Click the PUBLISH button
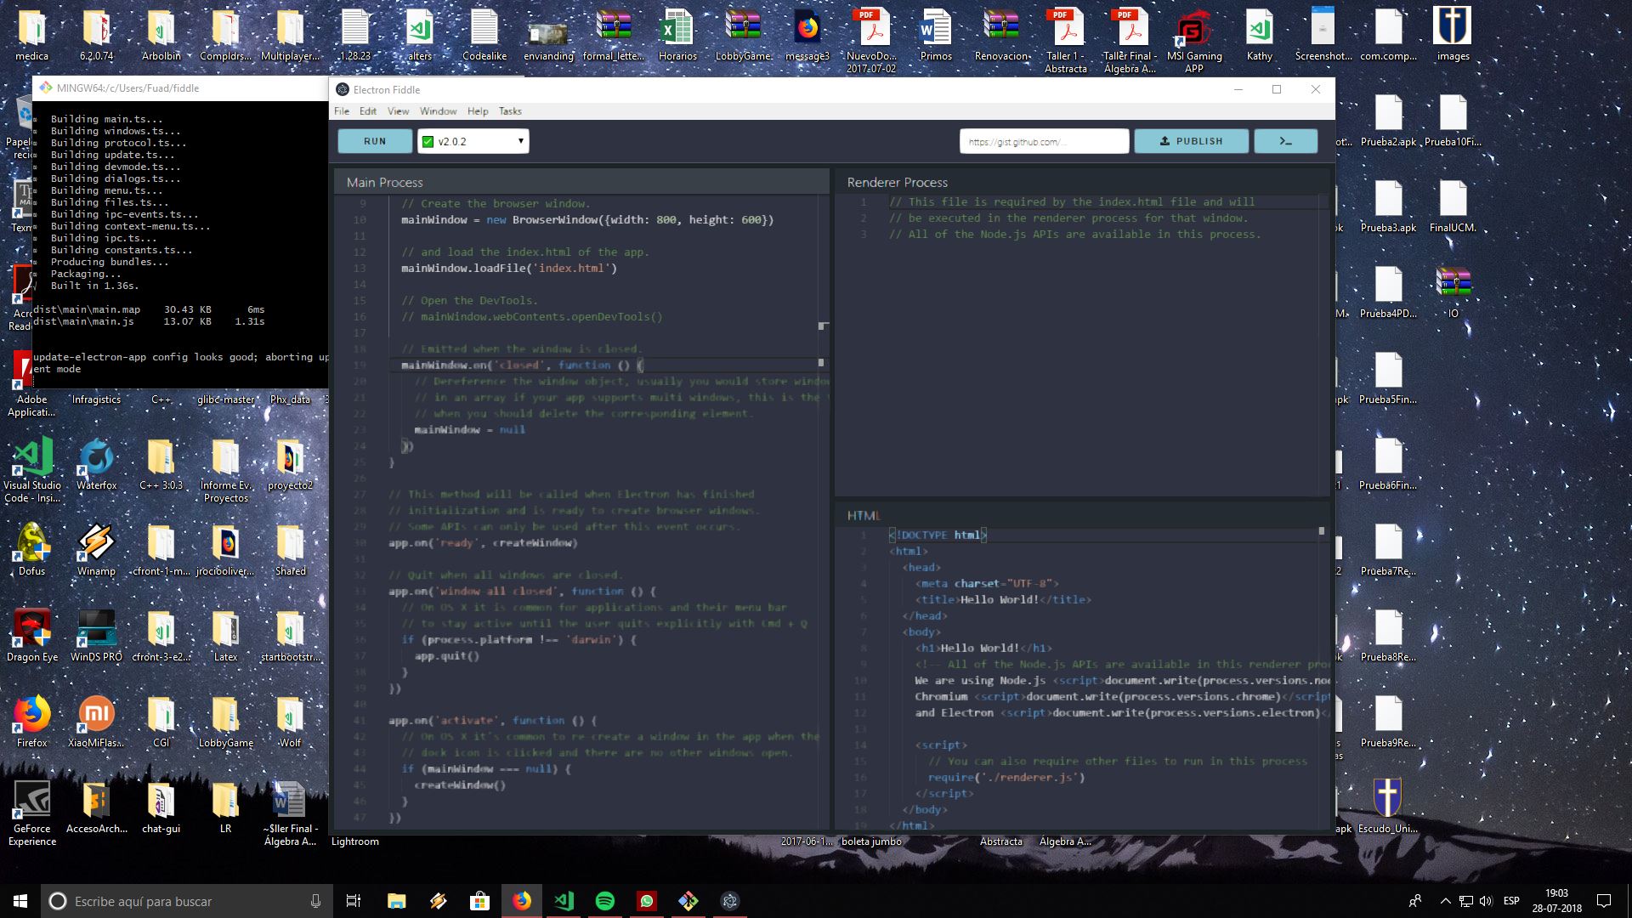Viewport: 1632px width, 918px height. (1192, 140)
